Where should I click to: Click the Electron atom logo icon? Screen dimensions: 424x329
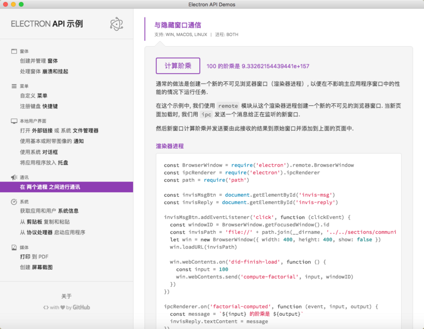pos(117,24)
